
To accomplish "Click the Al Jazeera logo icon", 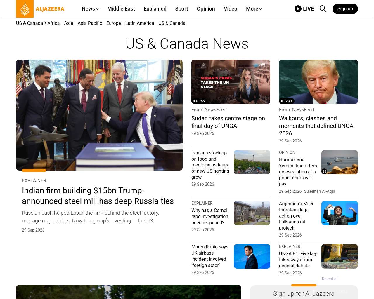I will pyautogui.click(x=25, y=9).
